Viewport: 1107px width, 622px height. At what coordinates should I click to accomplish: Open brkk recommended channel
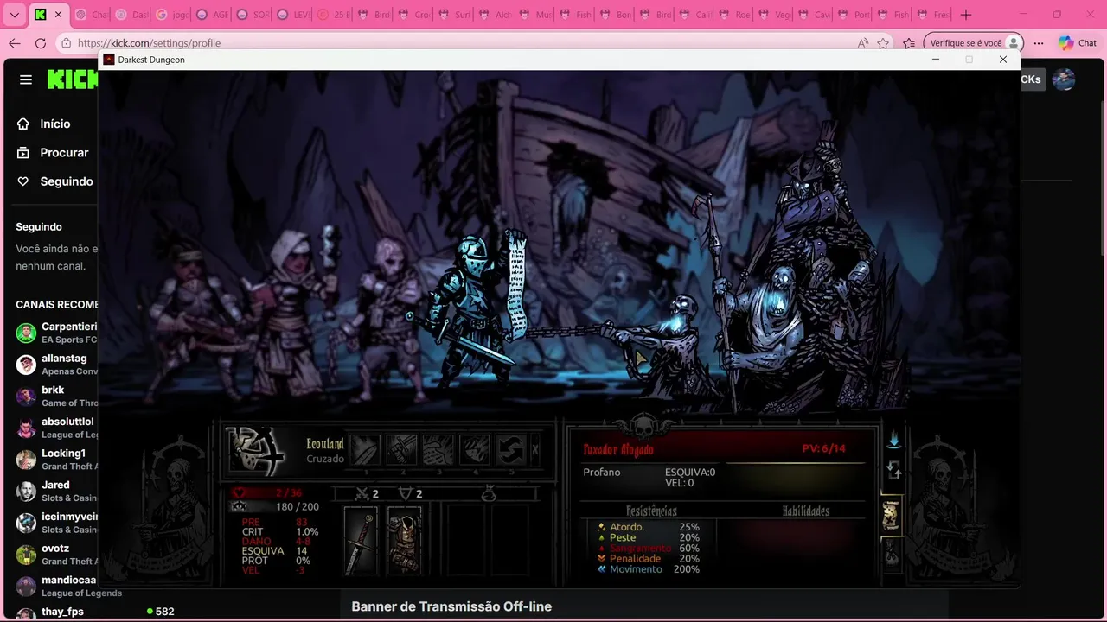pos(56,396)
